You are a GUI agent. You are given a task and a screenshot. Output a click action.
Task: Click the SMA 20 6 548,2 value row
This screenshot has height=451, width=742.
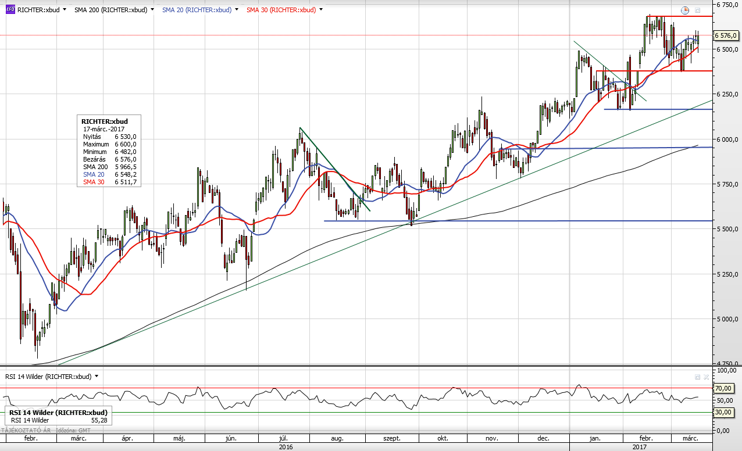point(109,174)
